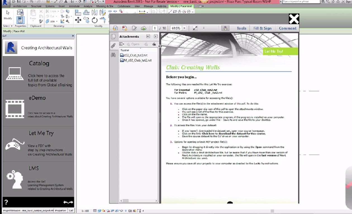Click the binoculars search panel icon
This screenshot has width=352, height=214.
pos(113,55)
